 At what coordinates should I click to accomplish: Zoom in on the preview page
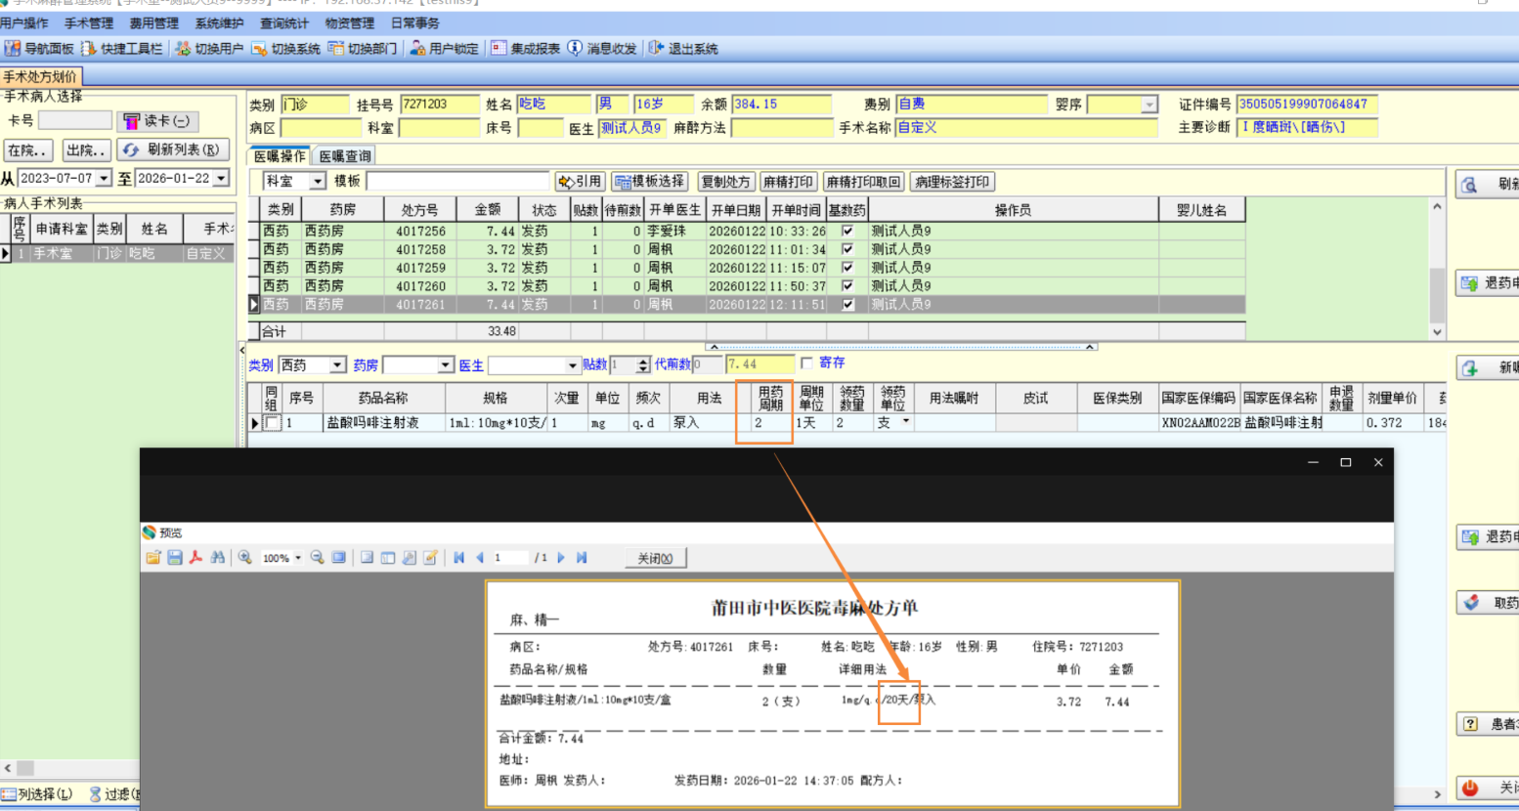(x=245, y=558)
